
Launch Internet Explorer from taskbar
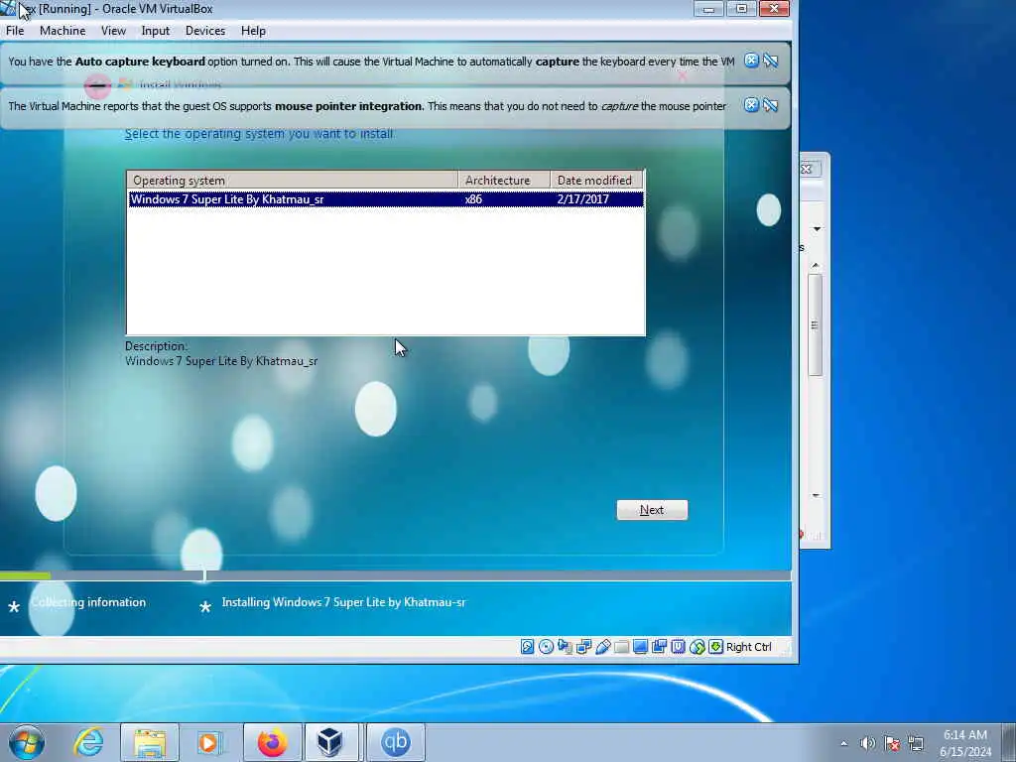pos(88,742)
